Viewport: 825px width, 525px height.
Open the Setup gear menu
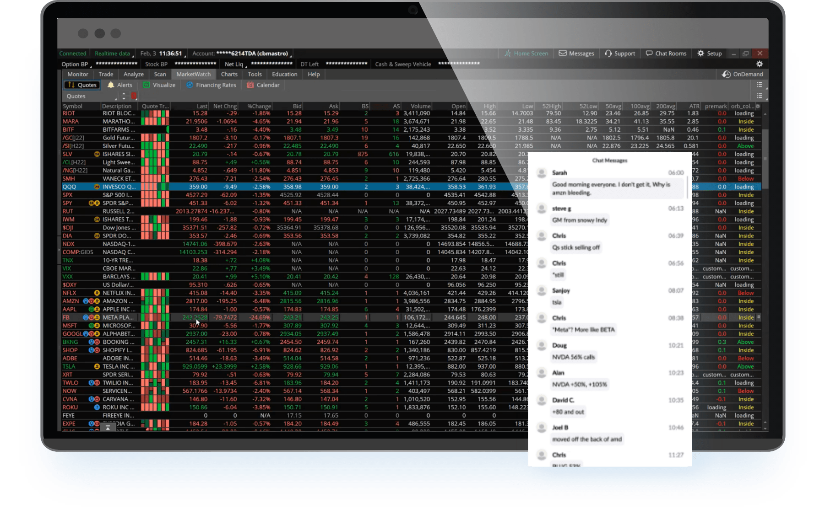pos(709,54)
